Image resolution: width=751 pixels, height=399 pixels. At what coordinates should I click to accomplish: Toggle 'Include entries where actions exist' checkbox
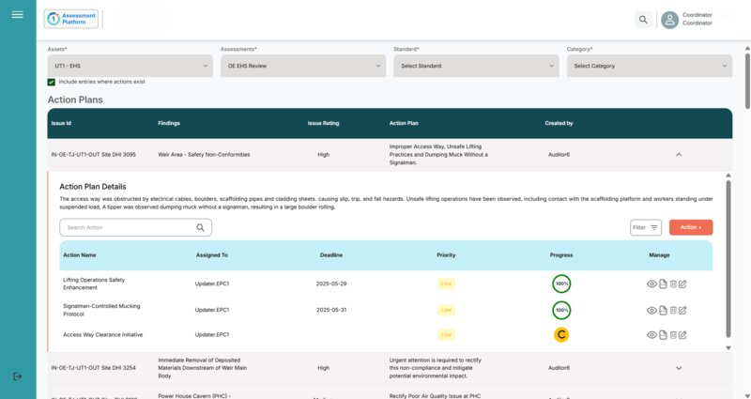52,82
